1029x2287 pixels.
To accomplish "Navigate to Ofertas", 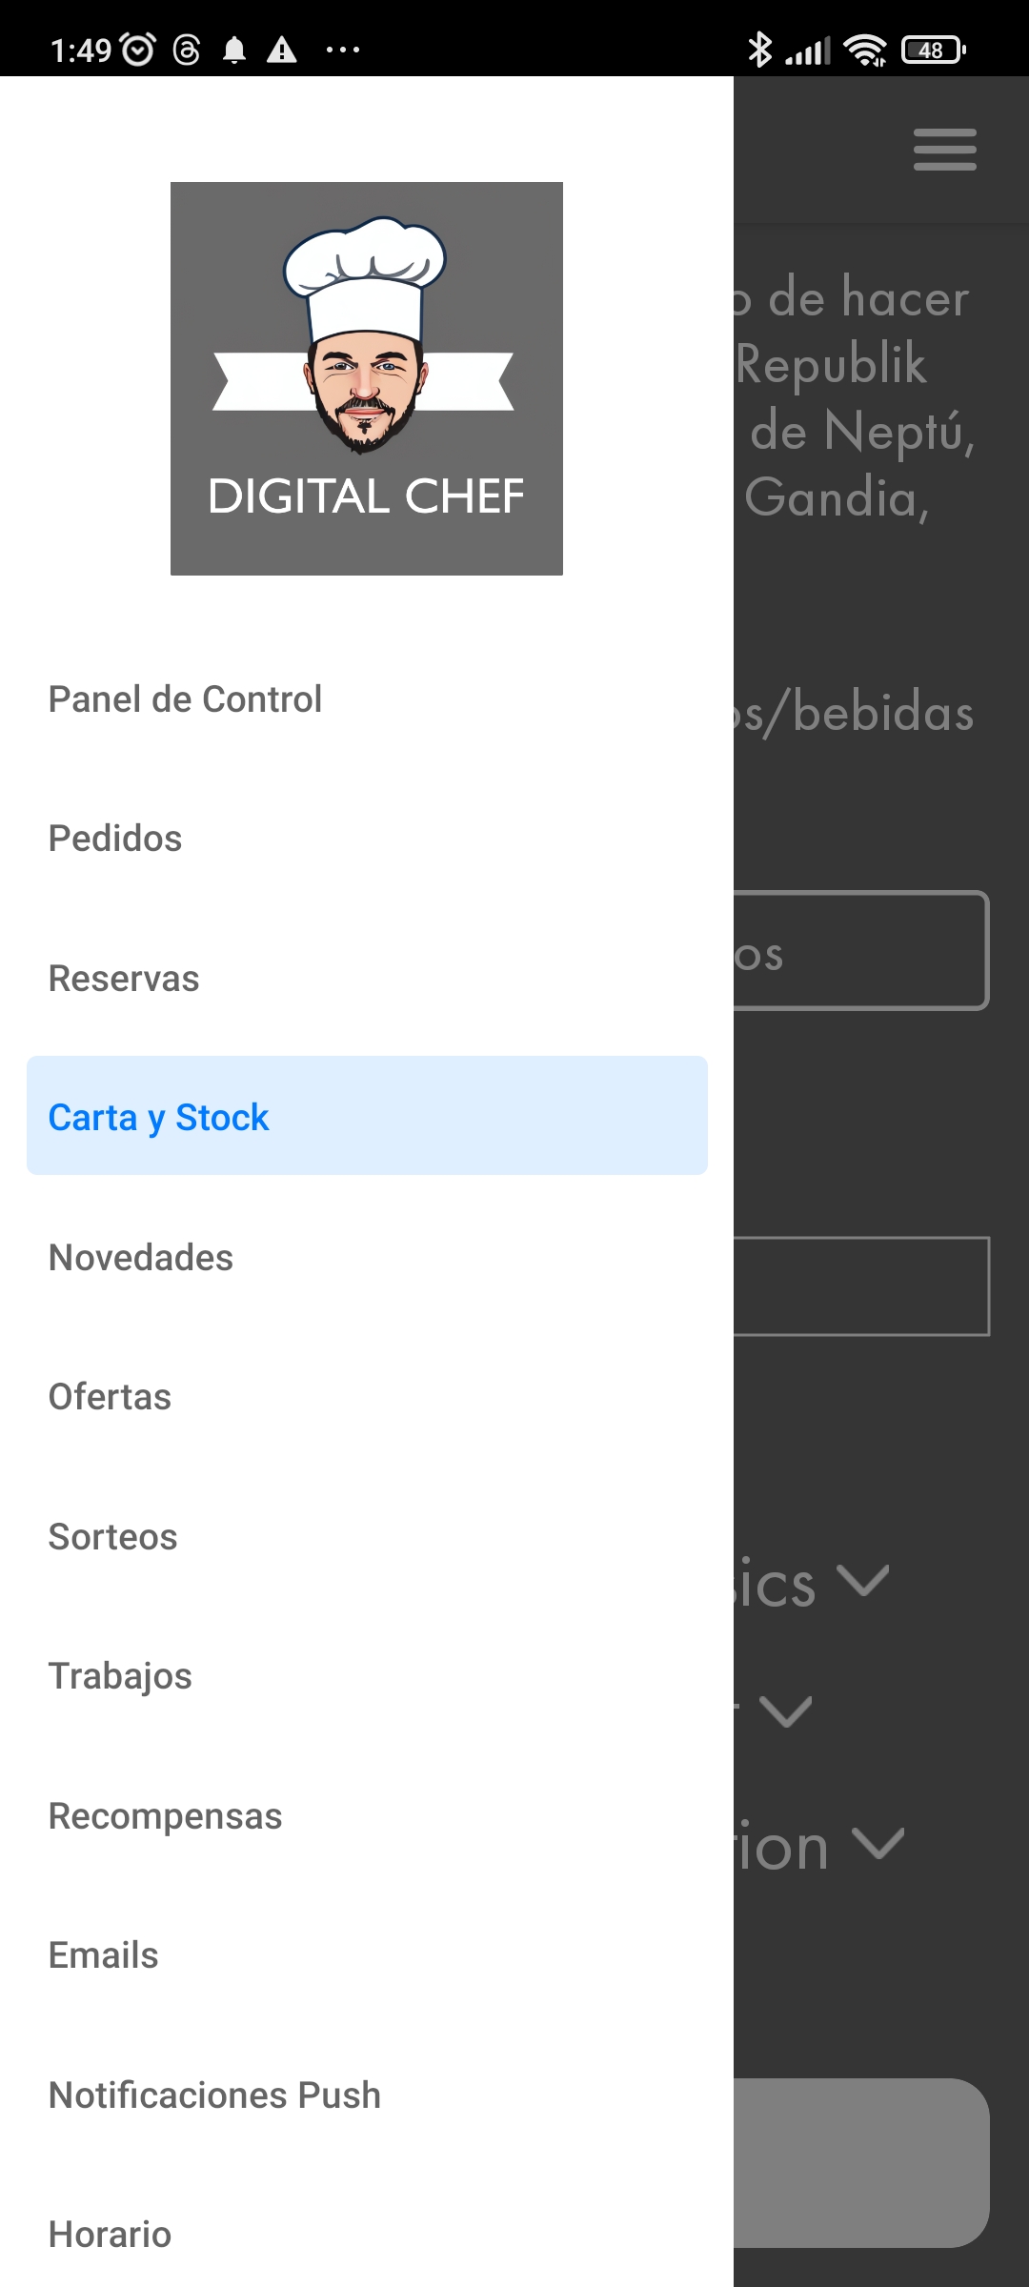I will point(110,1397).
